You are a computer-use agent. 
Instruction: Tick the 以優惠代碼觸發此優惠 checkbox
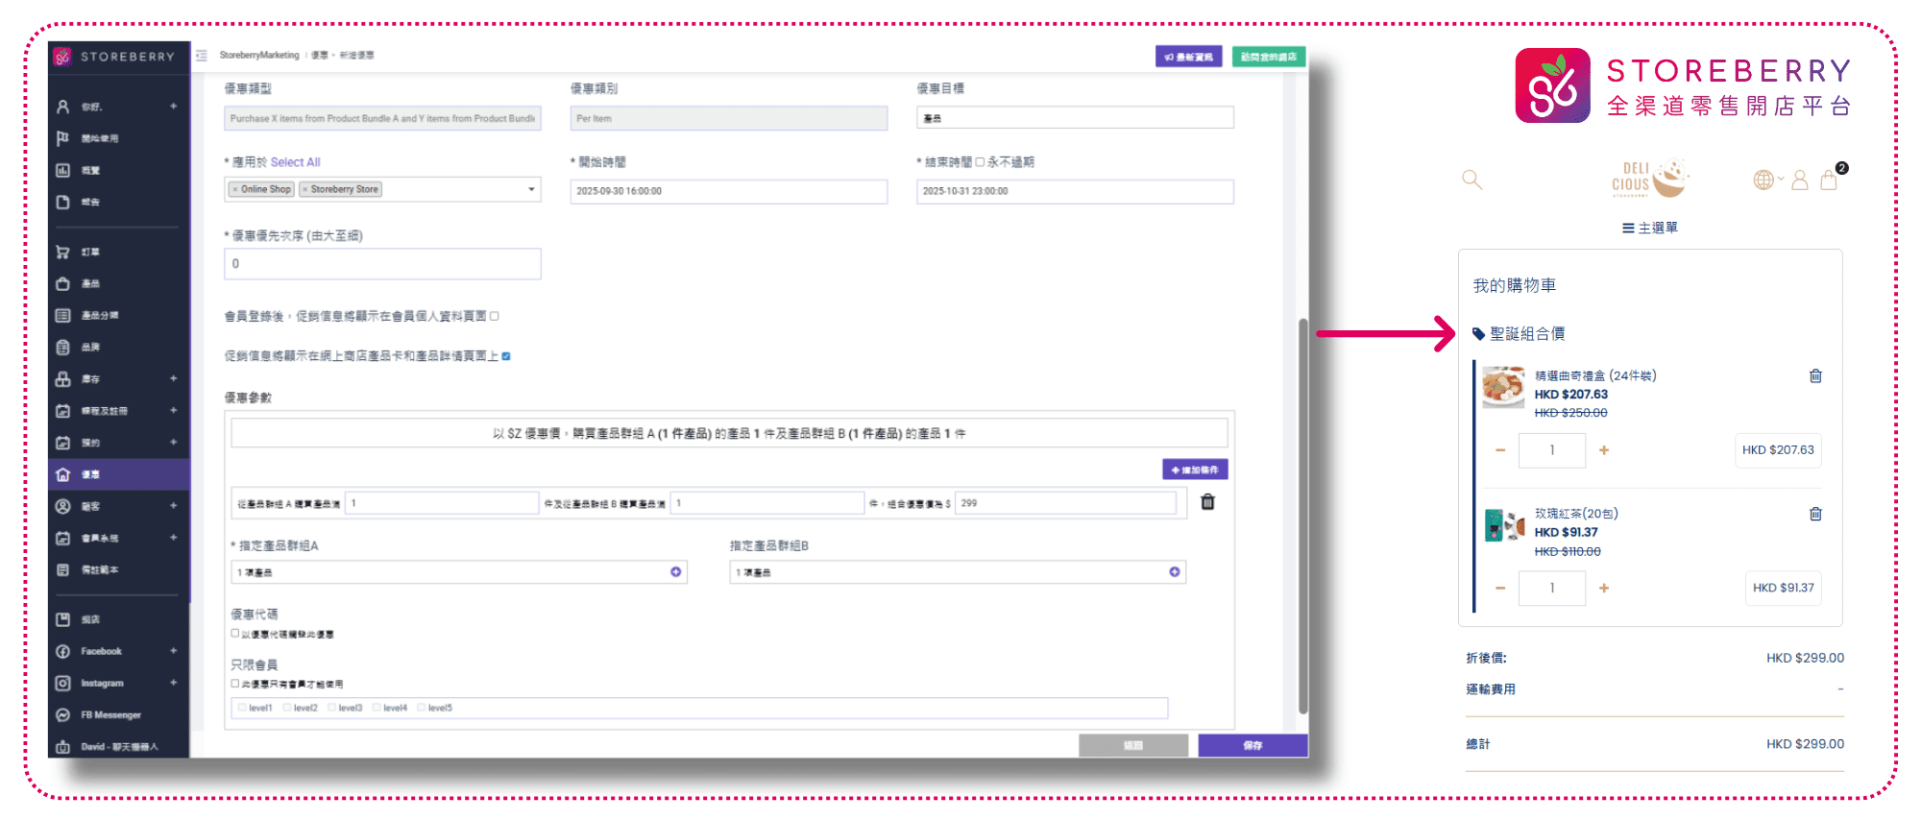tap(235, 634)
